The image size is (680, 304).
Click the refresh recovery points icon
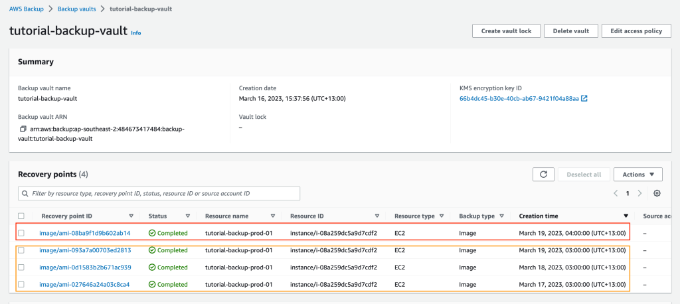[543, 175]
